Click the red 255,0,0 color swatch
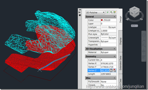This screenshot has height=90, width=148. tap(102, 20)
